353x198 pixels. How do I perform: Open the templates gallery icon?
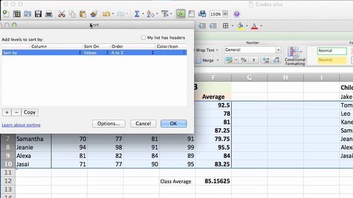[17, 14]
